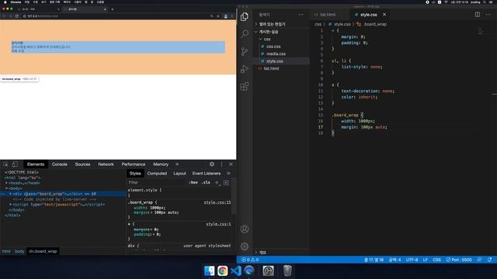Open the Accounts menu in the activity bar
The height and width of the screenshot is (279, 497).
(245, 229)
